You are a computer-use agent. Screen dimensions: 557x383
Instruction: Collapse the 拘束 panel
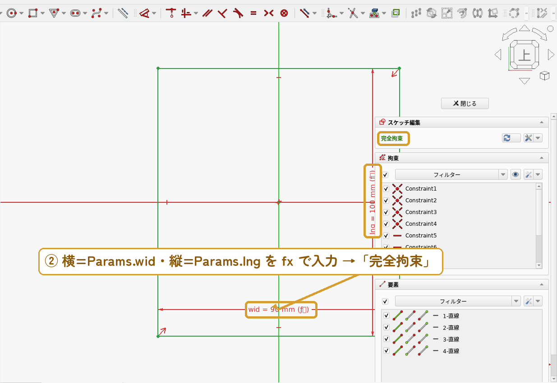541,158
